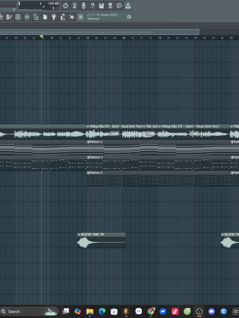Click the playlist horizontal scrollbar thumb
The image size is (239, 318).
(x=100, y=32)
